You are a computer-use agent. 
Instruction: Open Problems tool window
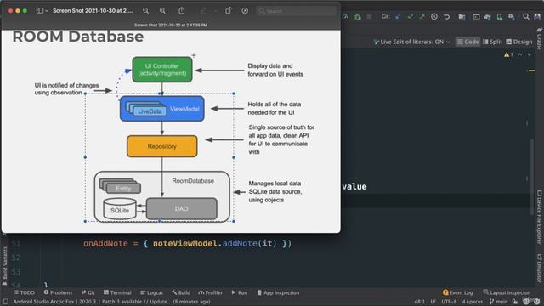coord(58,292)
